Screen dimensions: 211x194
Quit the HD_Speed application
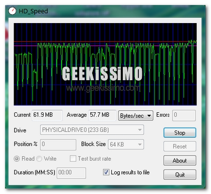179,174
